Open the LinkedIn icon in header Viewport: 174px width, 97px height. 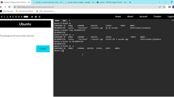coord(36,17)
